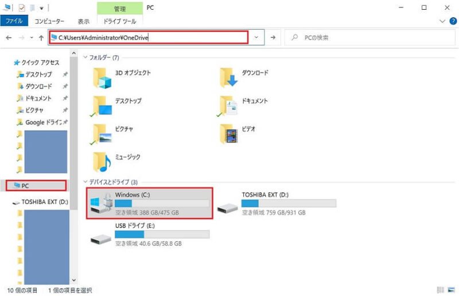Viewport: 459px width, 296px height.
Task: Select PC in navigation pane
Action: (36, 186)
